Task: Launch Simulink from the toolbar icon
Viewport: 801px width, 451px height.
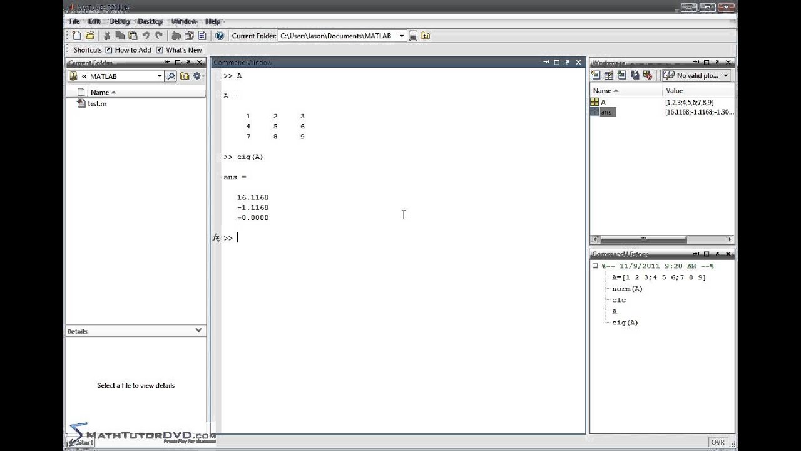Action: [176, 36]
